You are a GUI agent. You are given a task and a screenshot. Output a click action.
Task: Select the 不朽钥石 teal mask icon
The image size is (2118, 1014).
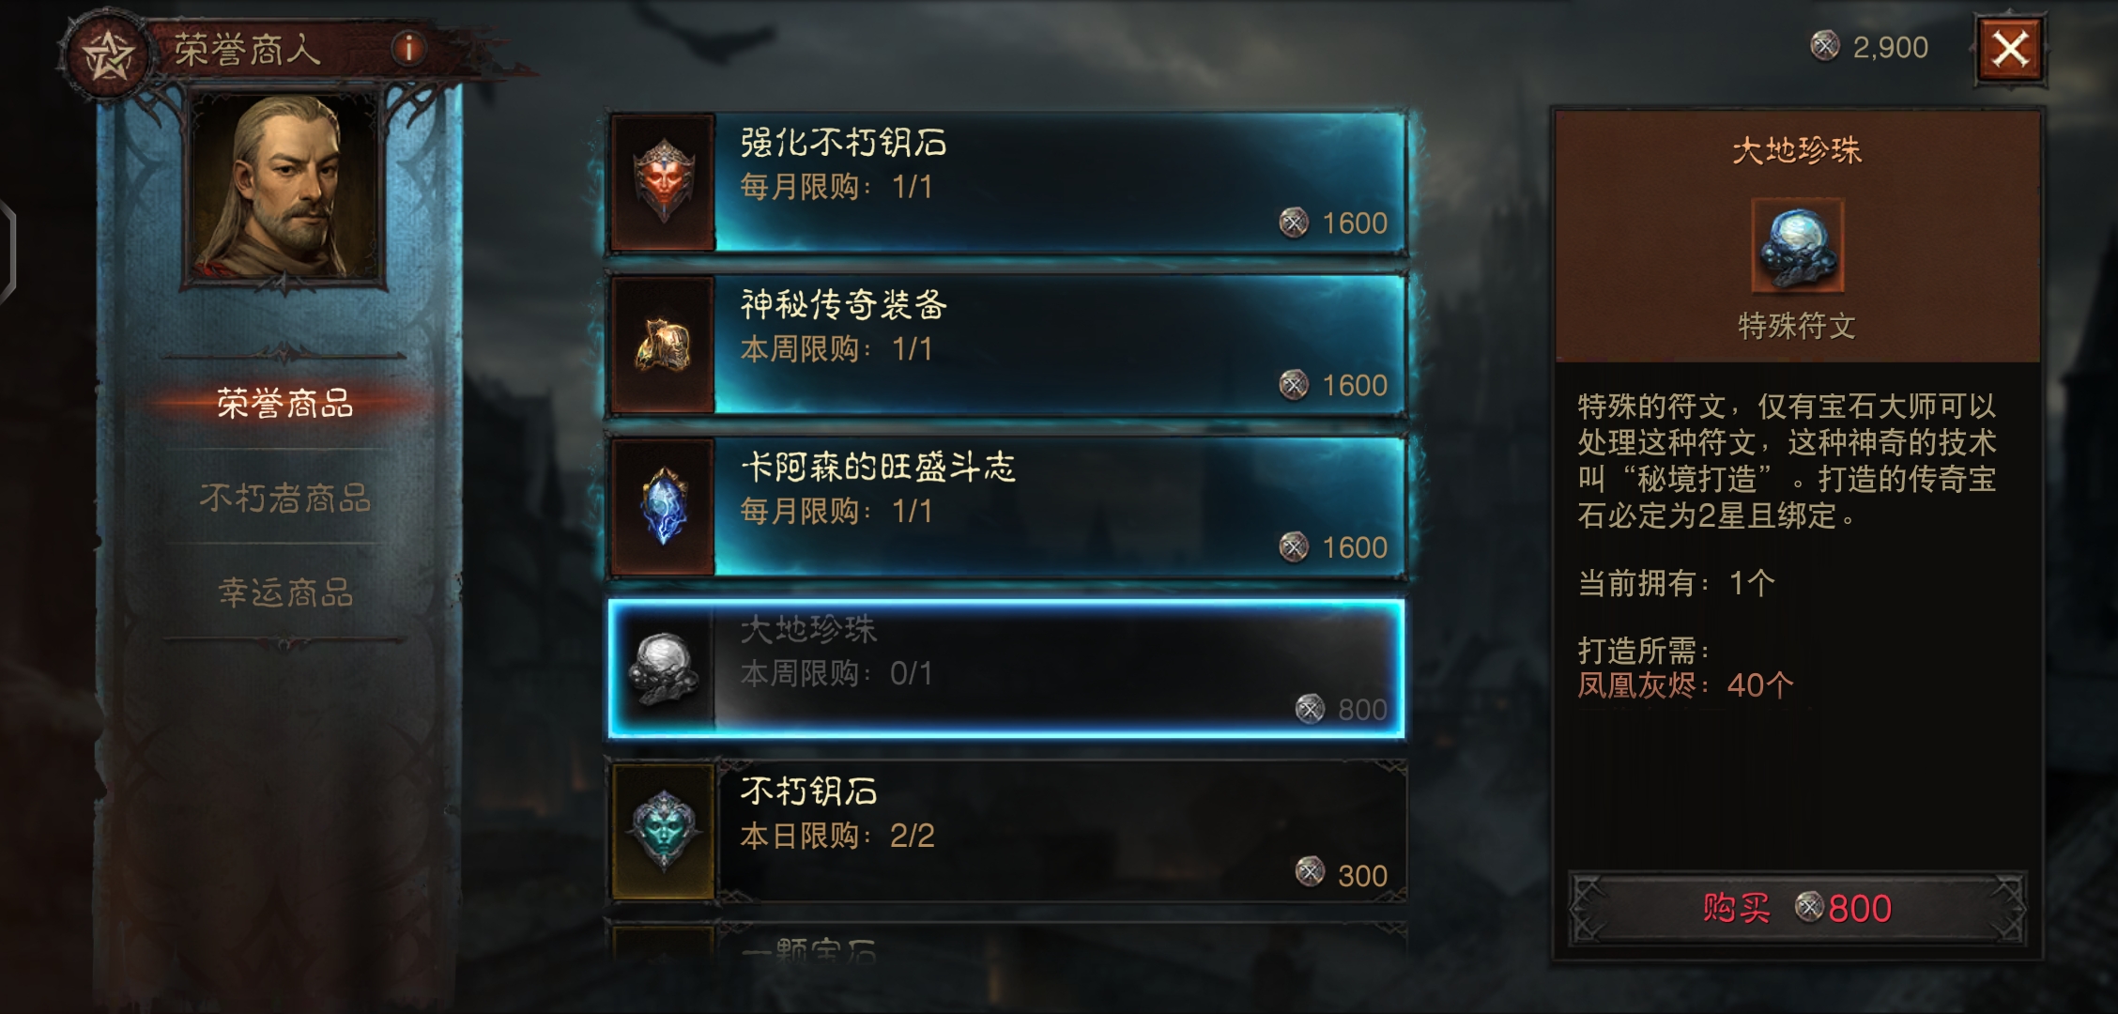pyautogui.click(x=664, y=832)
